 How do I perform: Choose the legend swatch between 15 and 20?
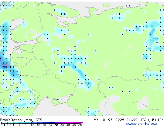40,123
